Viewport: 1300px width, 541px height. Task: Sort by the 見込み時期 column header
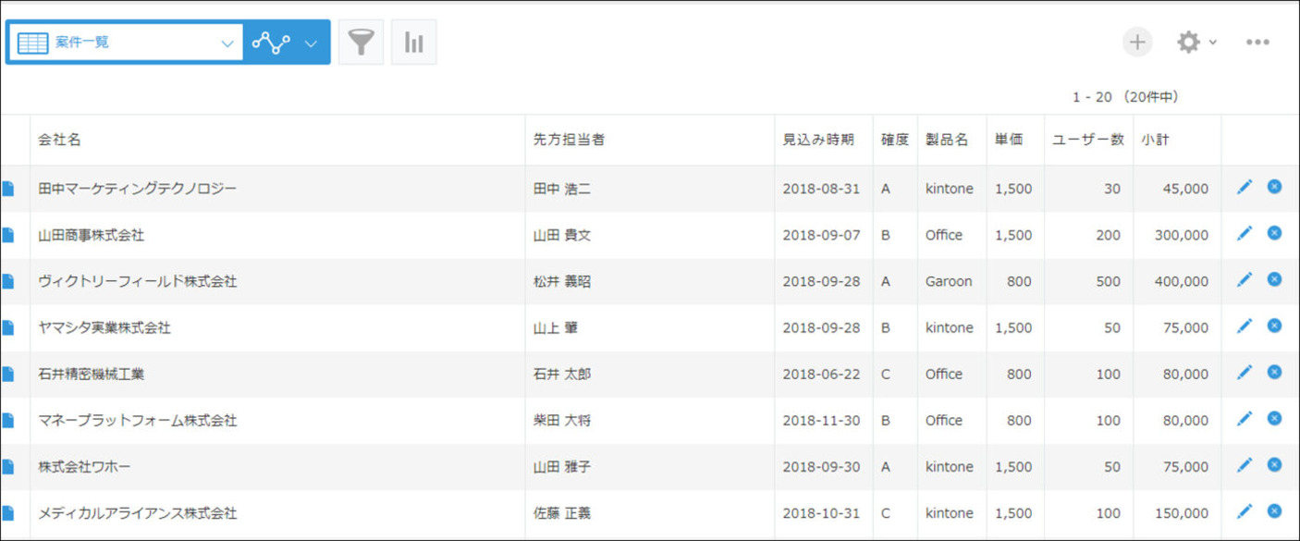(x=818, y=140)
